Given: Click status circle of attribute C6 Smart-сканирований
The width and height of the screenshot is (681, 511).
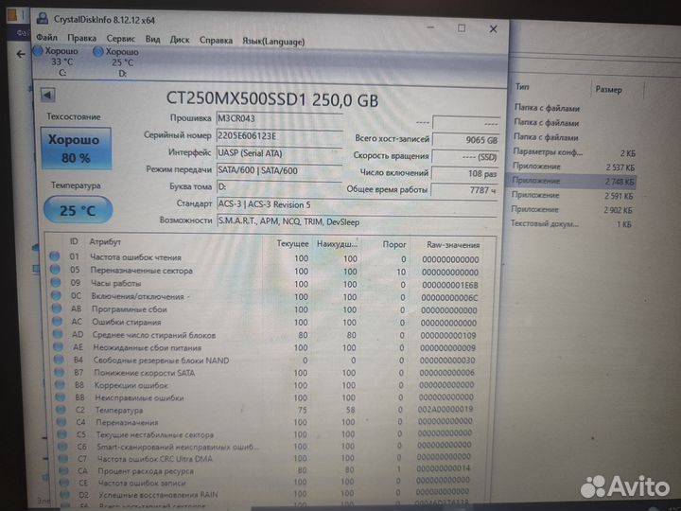Looking at the screenshot, I should click(x=63, y=447).
